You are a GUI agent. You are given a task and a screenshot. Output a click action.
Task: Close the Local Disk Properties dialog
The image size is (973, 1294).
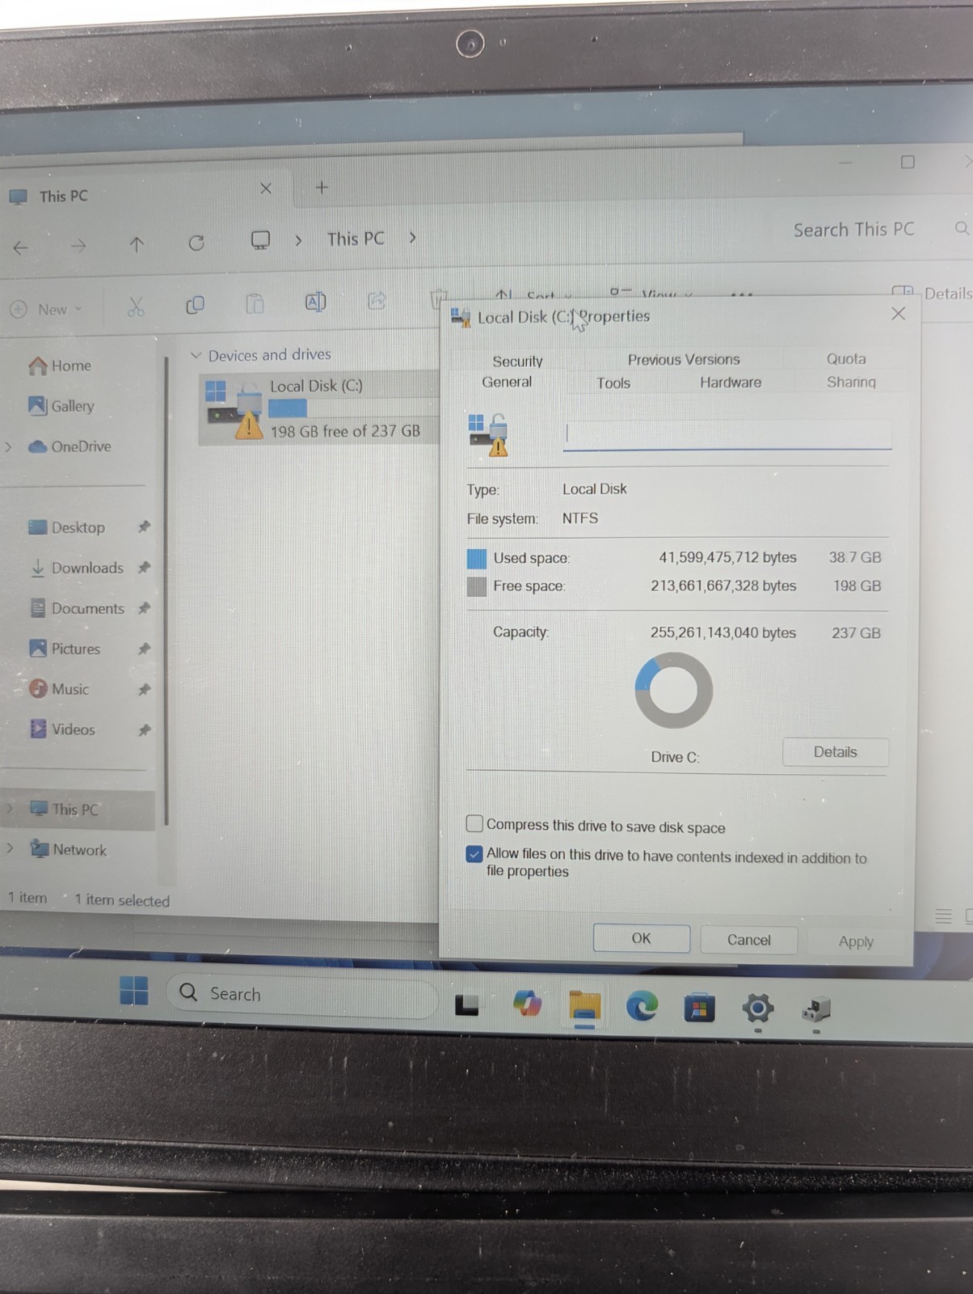(898, 314)
